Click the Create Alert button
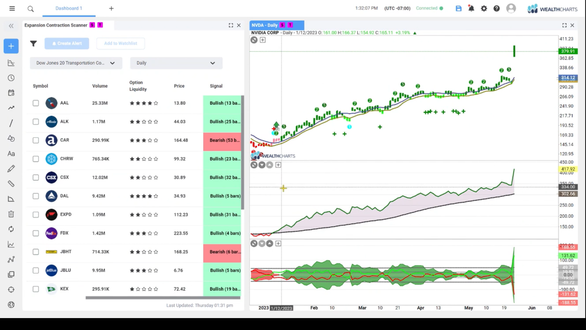This screenshot has height=330, width=586. [67, 43]
